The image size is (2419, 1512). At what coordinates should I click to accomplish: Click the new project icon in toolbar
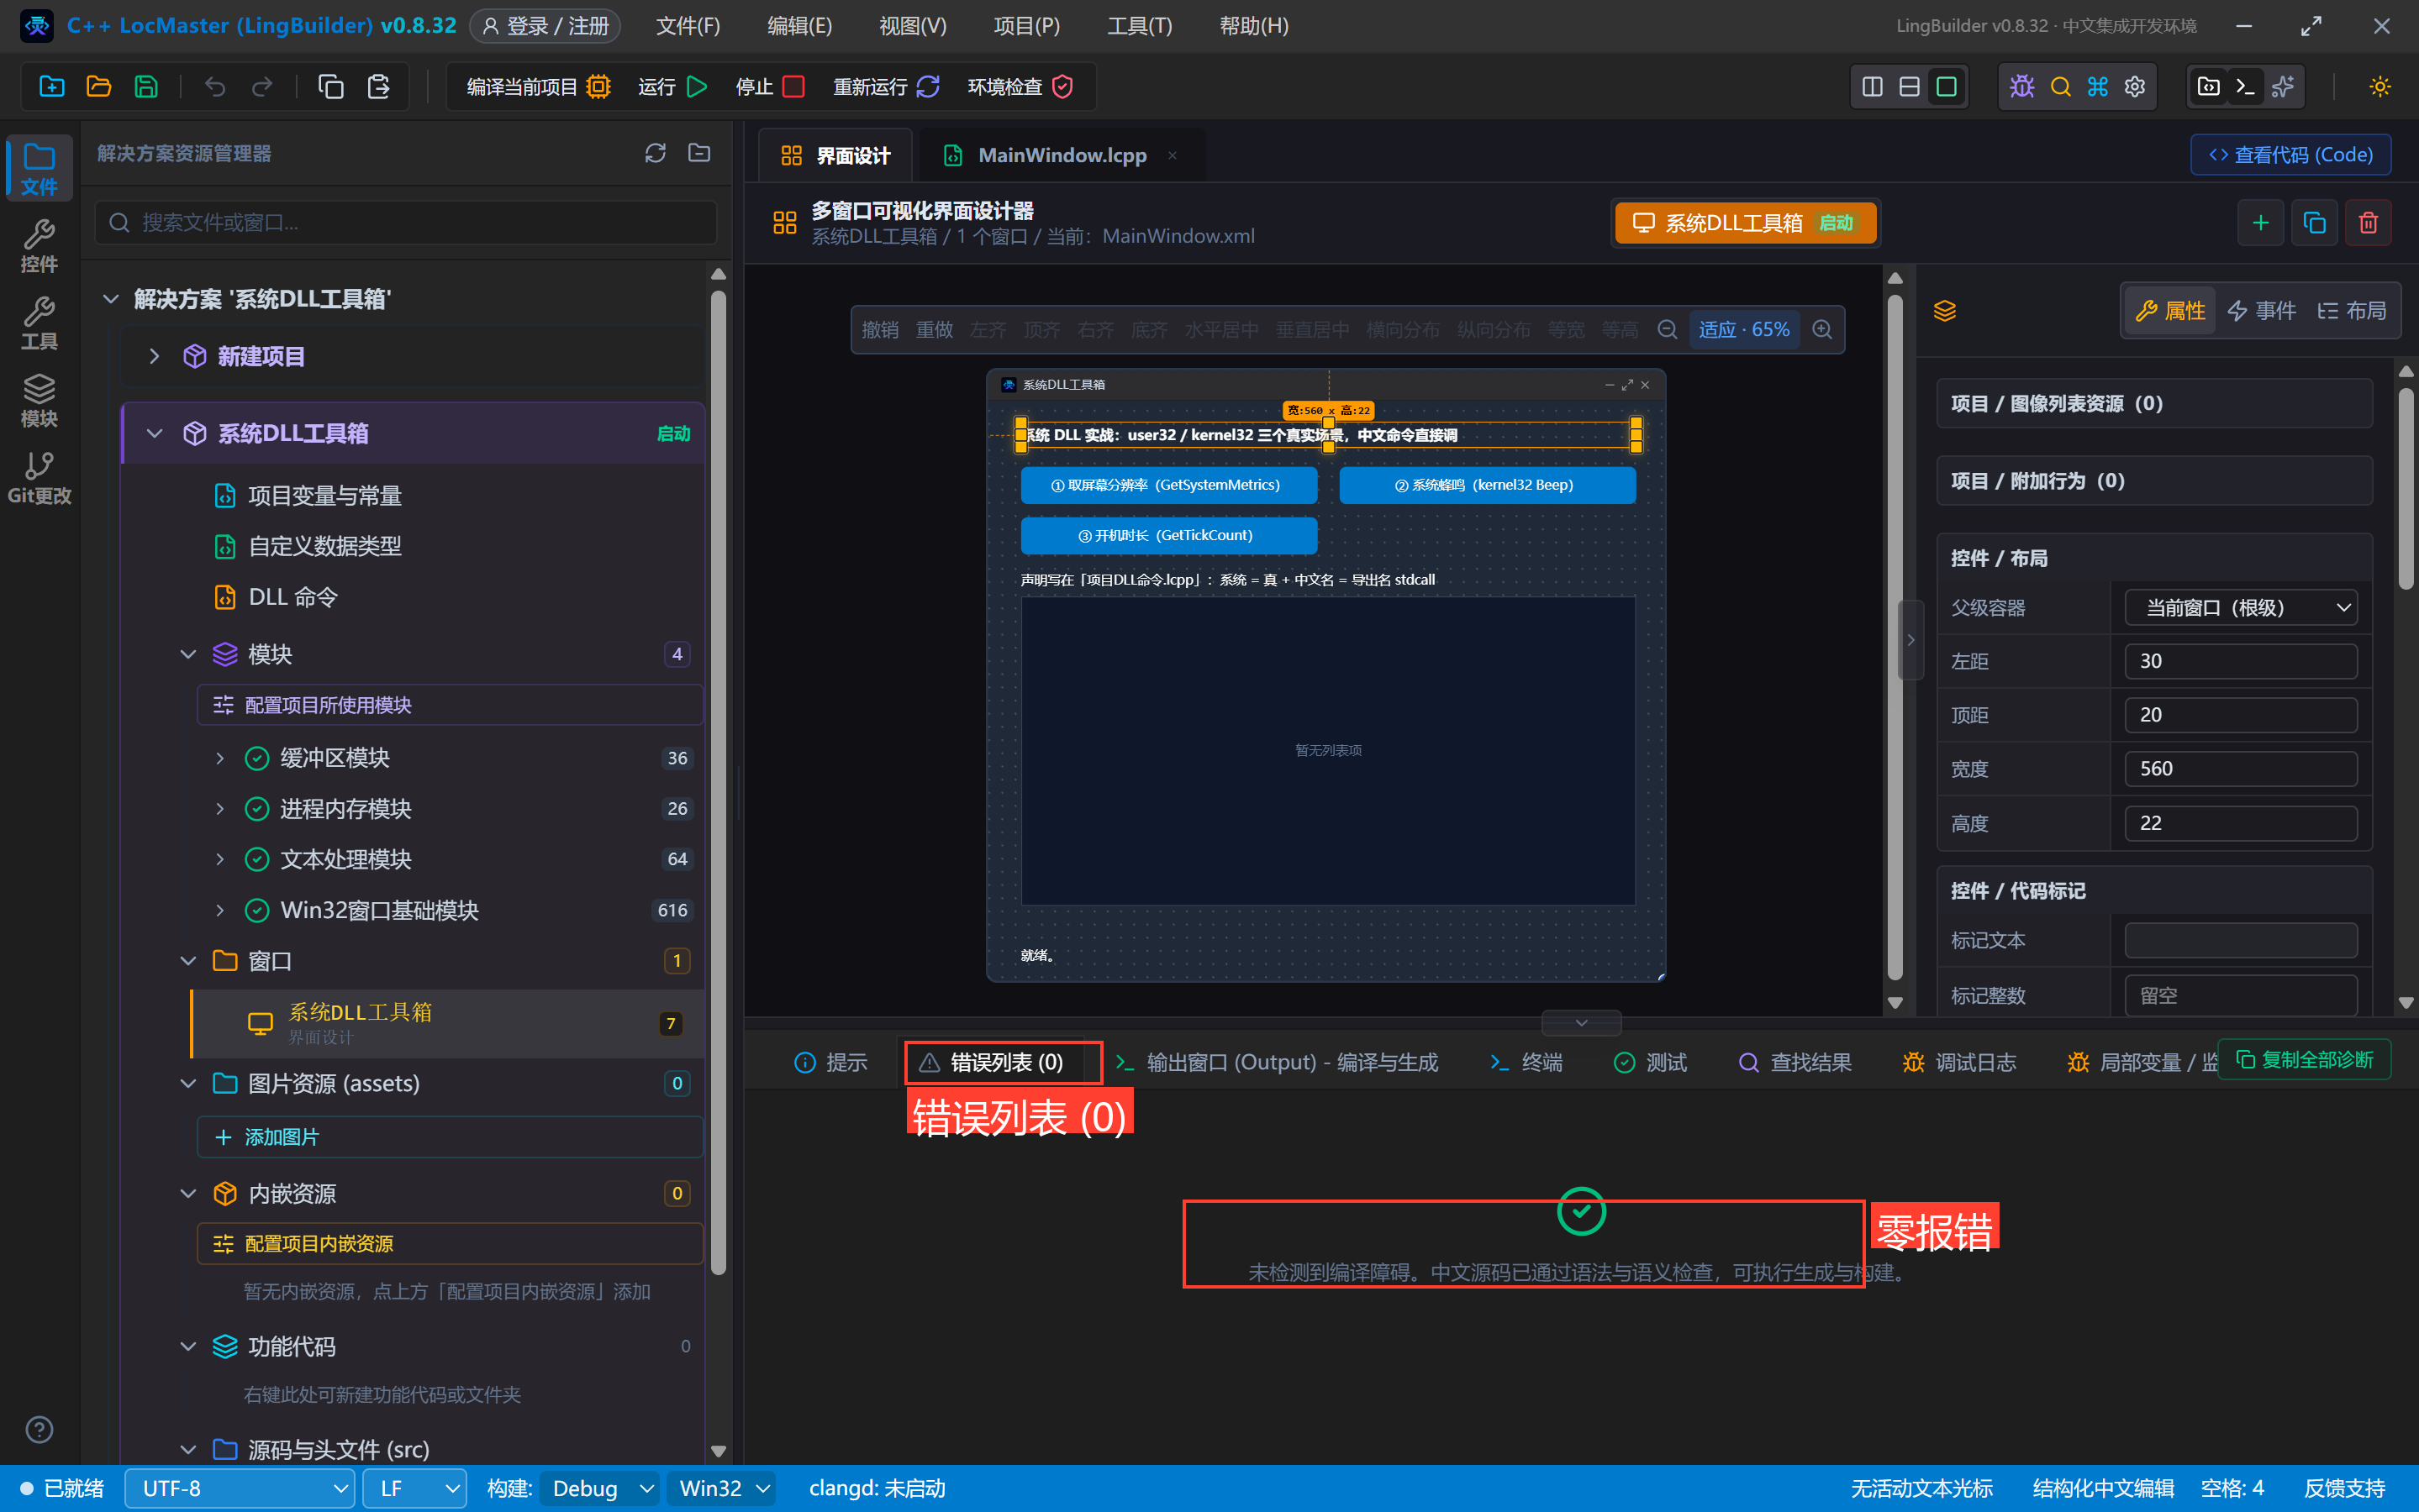pos(51,87)
